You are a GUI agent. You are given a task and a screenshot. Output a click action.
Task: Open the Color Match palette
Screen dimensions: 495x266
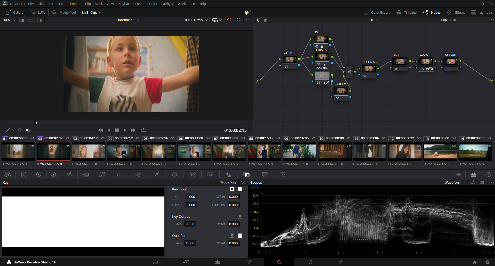pos(23,175)
